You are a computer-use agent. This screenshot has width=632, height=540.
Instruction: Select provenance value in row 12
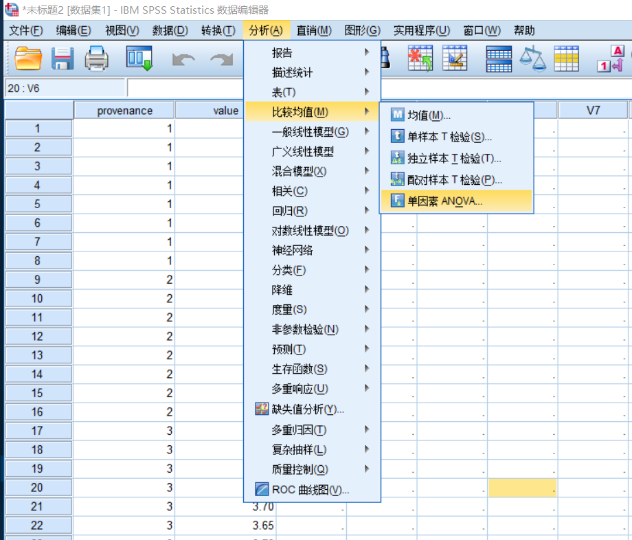pos(124,336)
